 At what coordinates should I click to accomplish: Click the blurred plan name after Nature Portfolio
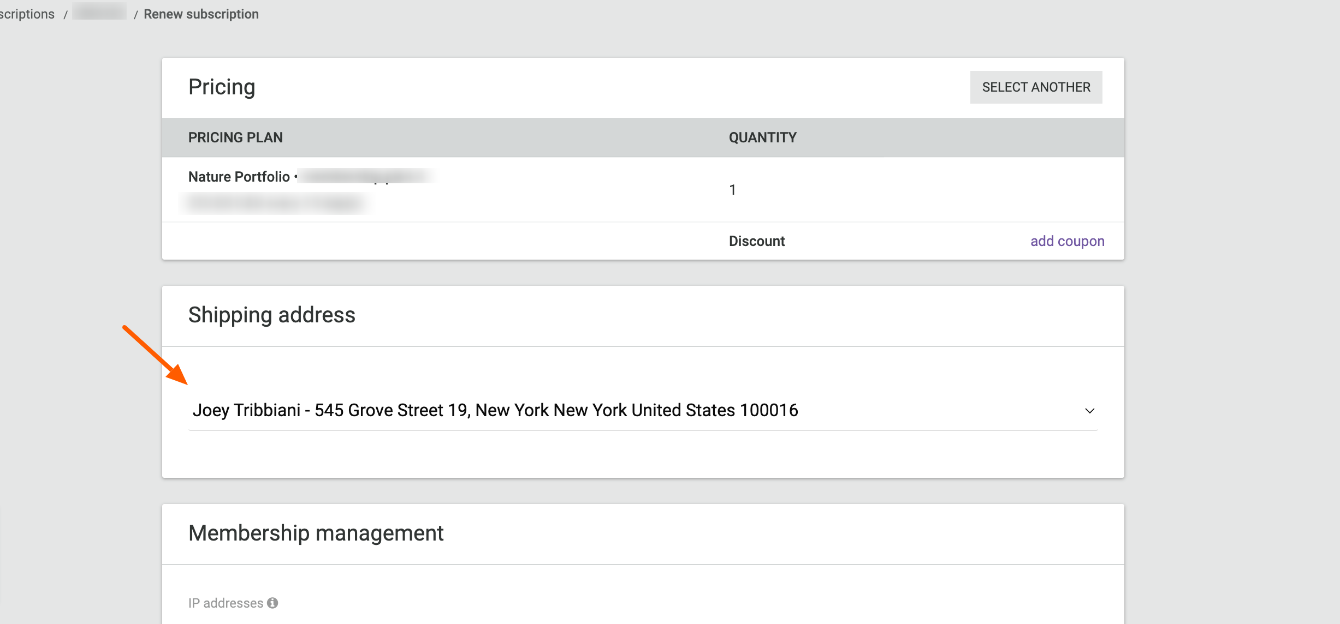[x=366, y=176]
